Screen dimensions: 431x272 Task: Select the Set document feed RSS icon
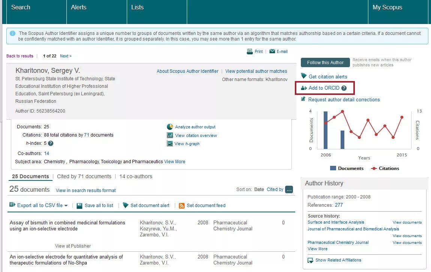(182, 205)
